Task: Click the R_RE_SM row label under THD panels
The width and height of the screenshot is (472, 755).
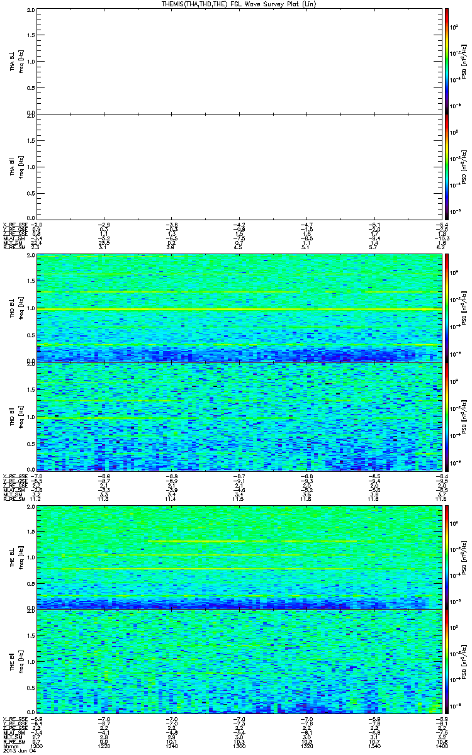Action: pyautogui.click(x=13, y=498)
